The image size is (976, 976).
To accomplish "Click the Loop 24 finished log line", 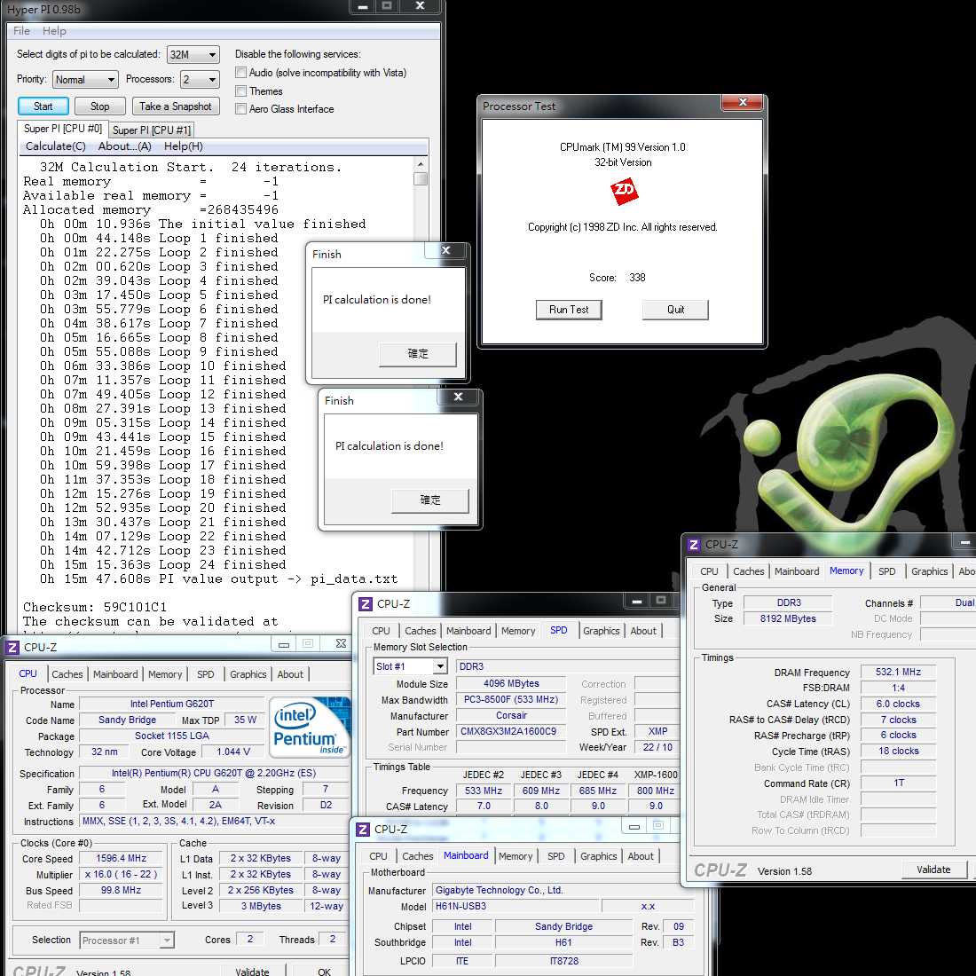I will (163, 564).
